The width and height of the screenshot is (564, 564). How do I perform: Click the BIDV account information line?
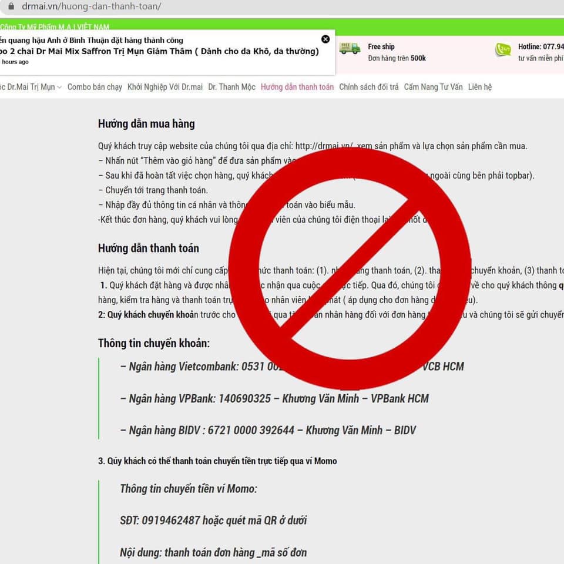[x=268, y=430]
